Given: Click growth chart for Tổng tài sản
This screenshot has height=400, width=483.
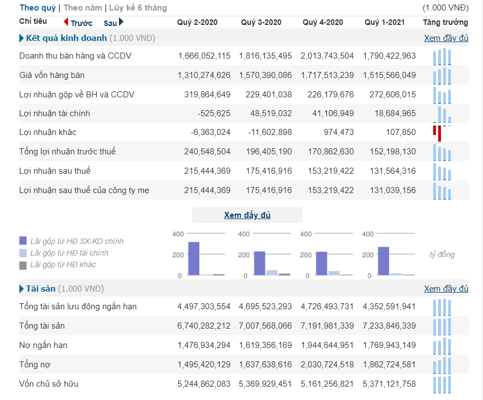Looking at the screenshot, I should coord(442,327).
